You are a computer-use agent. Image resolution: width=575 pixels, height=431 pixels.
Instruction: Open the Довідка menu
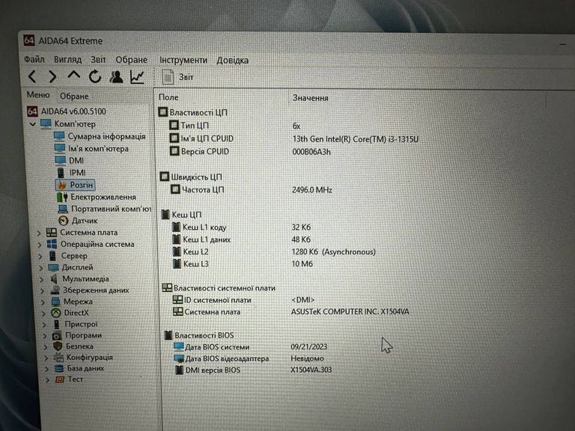click(233, 60)
